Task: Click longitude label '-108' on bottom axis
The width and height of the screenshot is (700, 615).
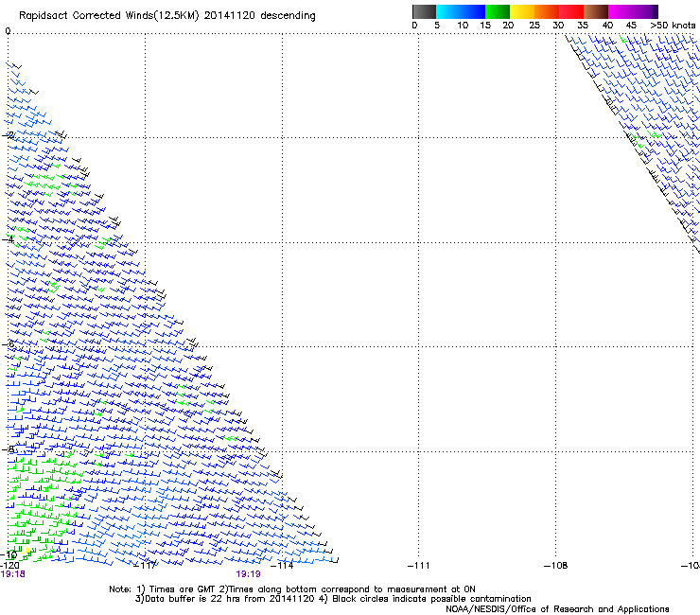Action: pyautogui.click(x=556, y=566)
